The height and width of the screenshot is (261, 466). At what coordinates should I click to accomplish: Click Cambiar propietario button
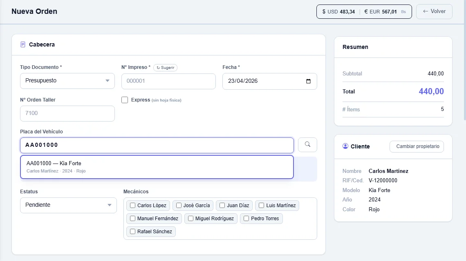417,146
